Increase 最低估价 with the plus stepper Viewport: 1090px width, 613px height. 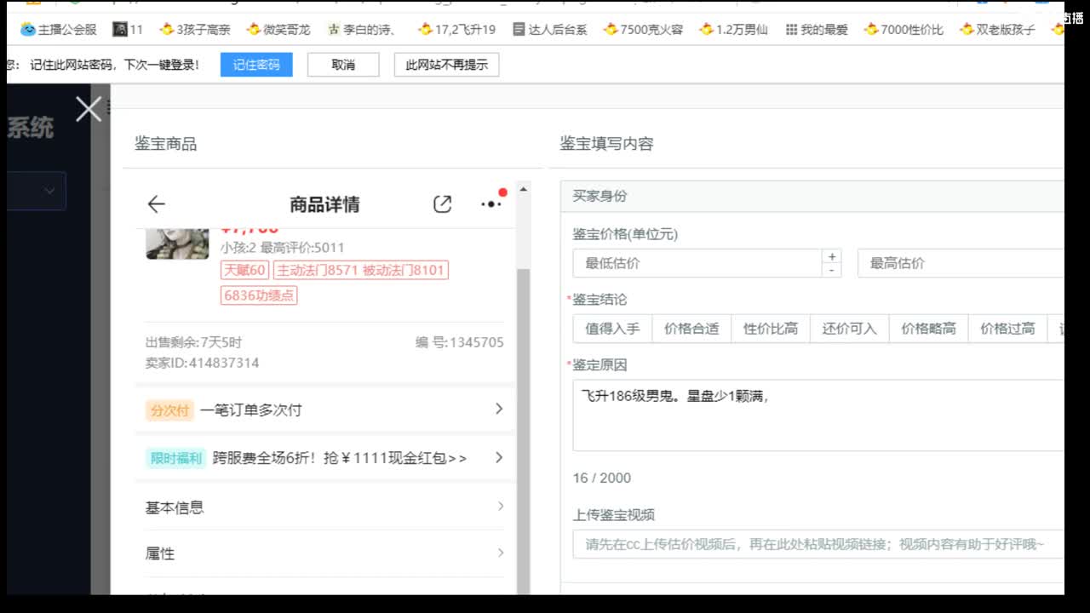pyautogui.click(x=832, y=256)
